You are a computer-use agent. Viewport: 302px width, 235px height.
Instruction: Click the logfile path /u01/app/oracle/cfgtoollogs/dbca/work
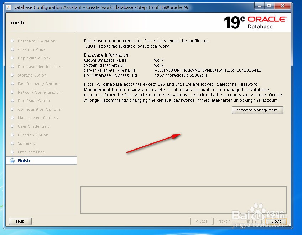pyautogui.click(x=128, y=46)
